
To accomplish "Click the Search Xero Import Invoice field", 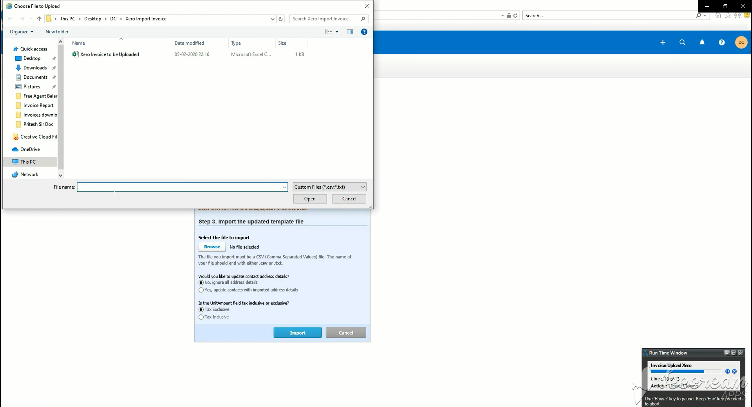I will [329, 19].
